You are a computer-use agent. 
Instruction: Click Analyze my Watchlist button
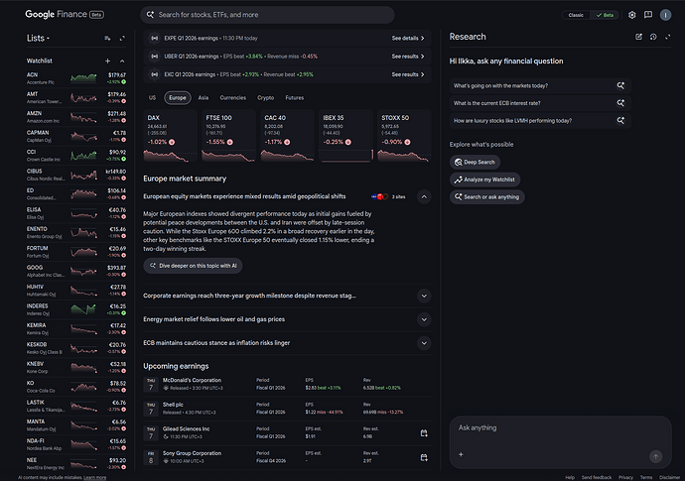coord(484,180)
